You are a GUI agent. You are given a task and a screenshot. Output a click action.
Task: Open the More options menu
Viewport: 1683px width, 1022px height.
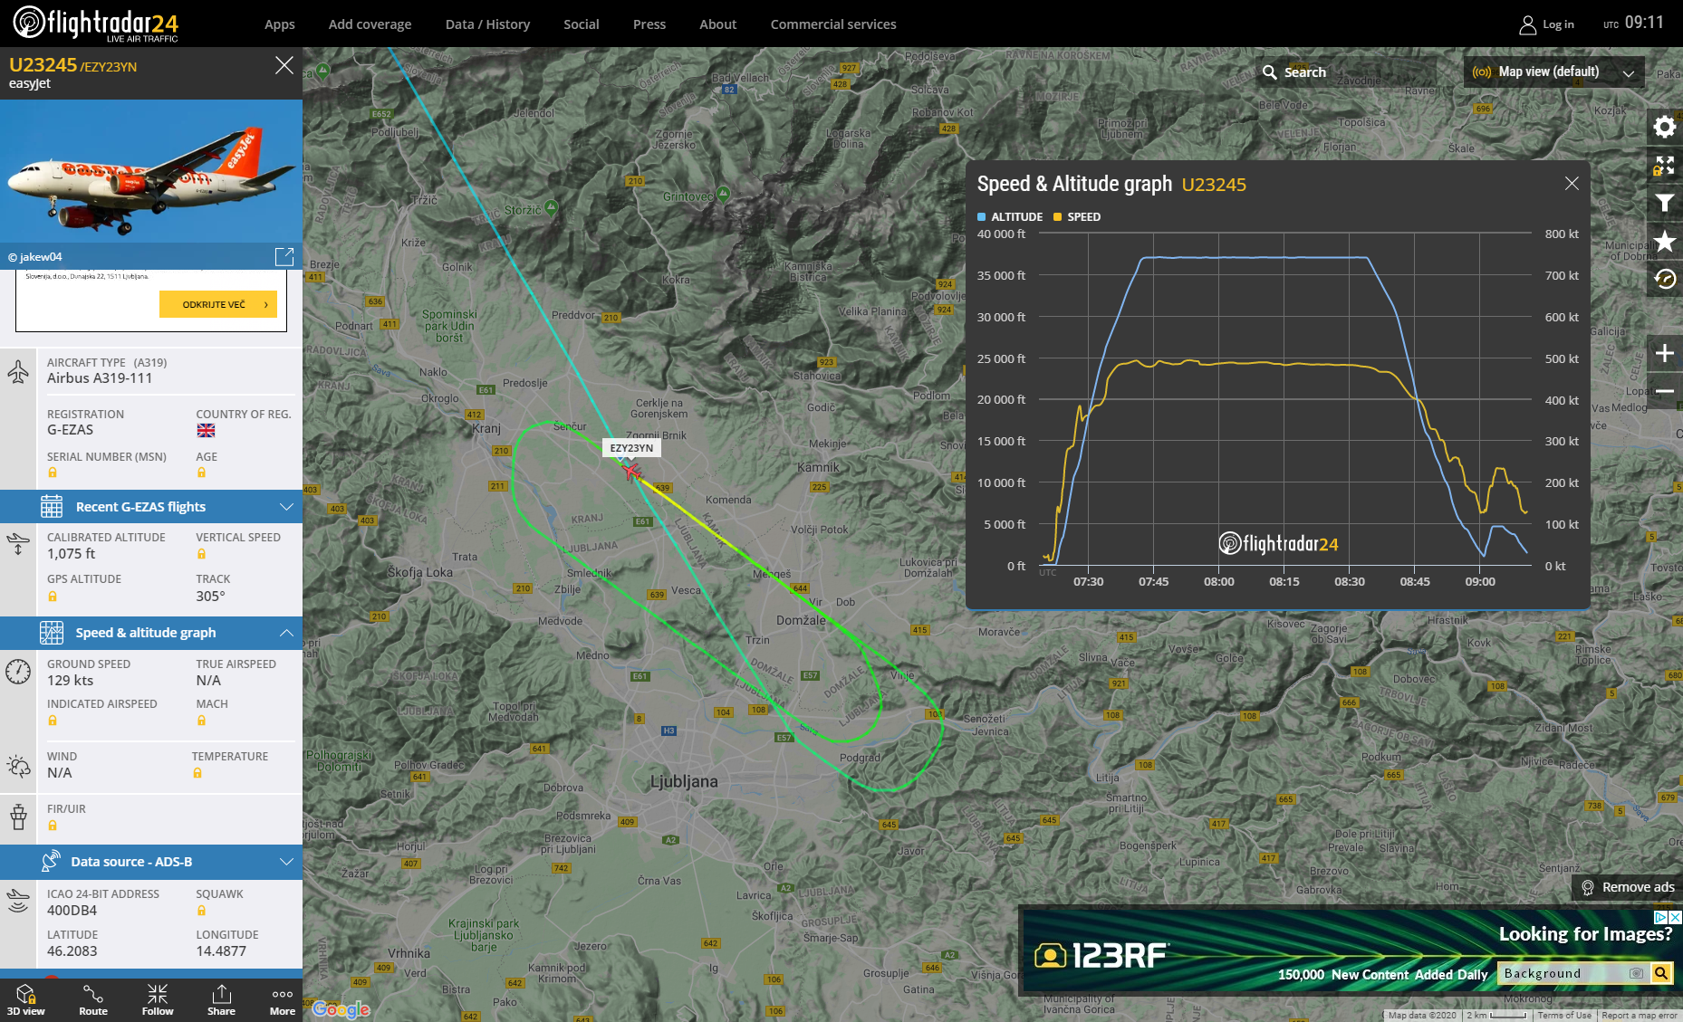(283, 1000)
